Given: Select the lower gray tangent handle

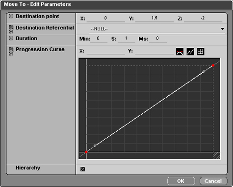Looking at the screenshot, I should point(95,145).
